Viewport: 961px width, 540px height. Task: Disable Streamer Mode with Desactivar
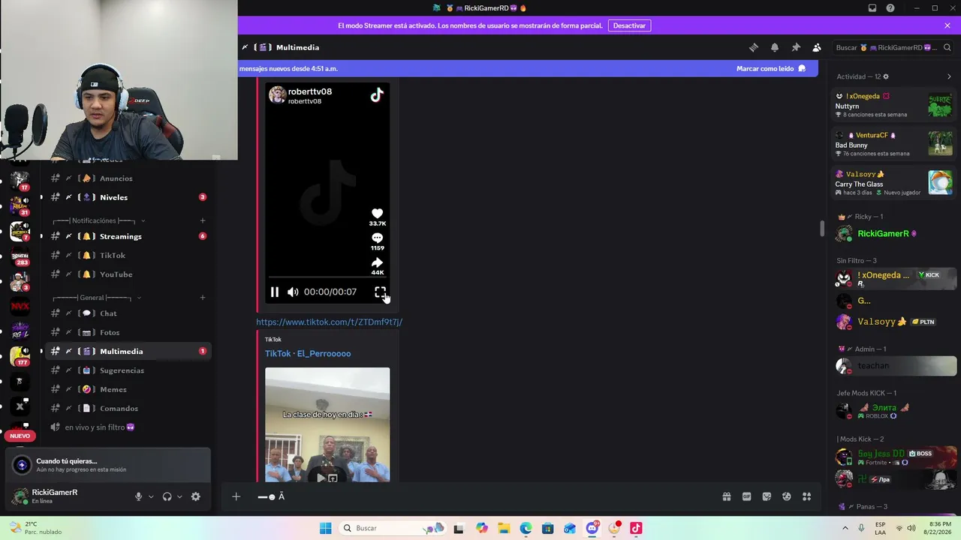tap(629, 25)
